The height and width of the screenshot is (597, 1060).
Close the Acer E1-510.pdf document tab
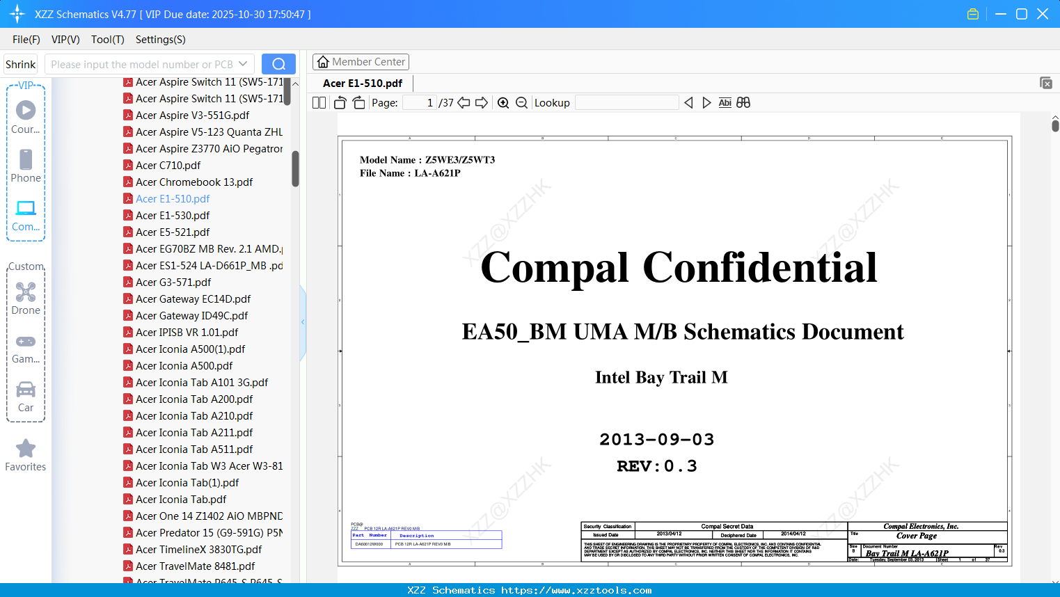tap(1046, 83)
